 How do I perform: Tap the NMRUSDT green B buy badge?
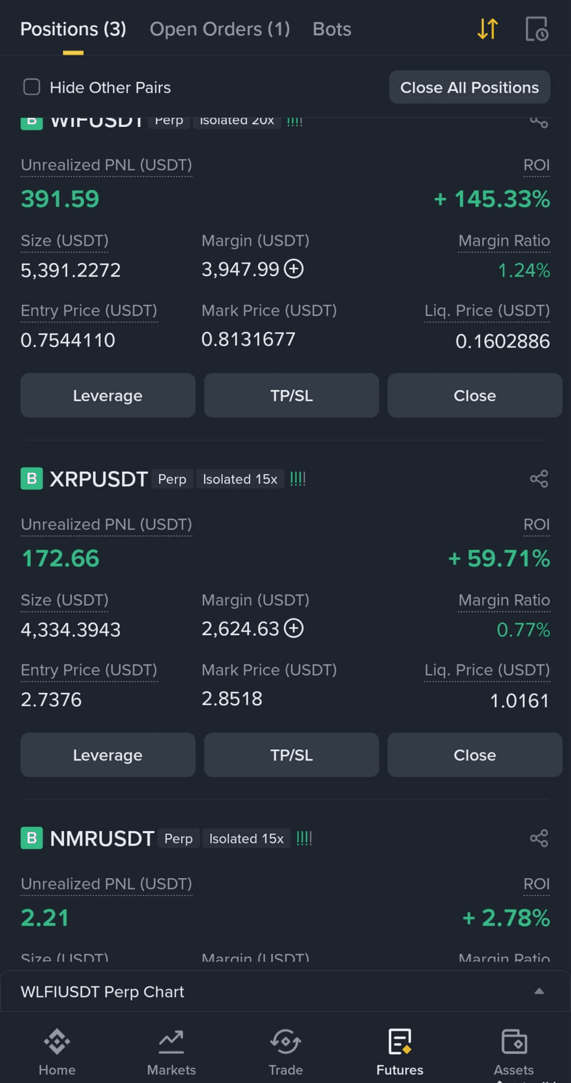click(x=32, y=838)
